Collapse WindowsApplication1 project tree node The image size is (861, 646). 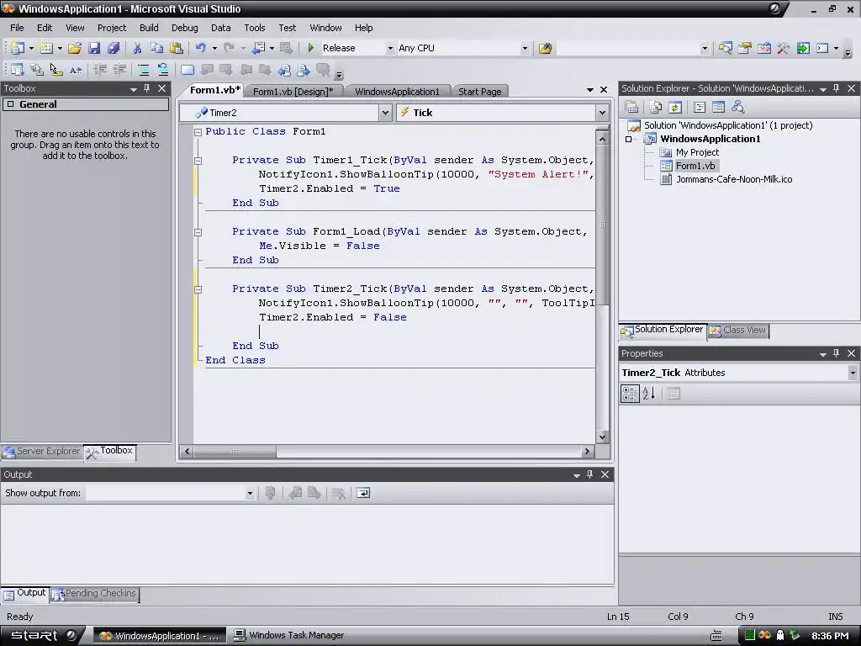tap(629, 139)
